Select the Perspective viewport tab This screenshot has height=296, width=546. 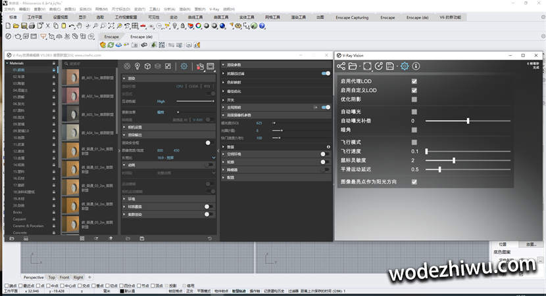point(34,278)
